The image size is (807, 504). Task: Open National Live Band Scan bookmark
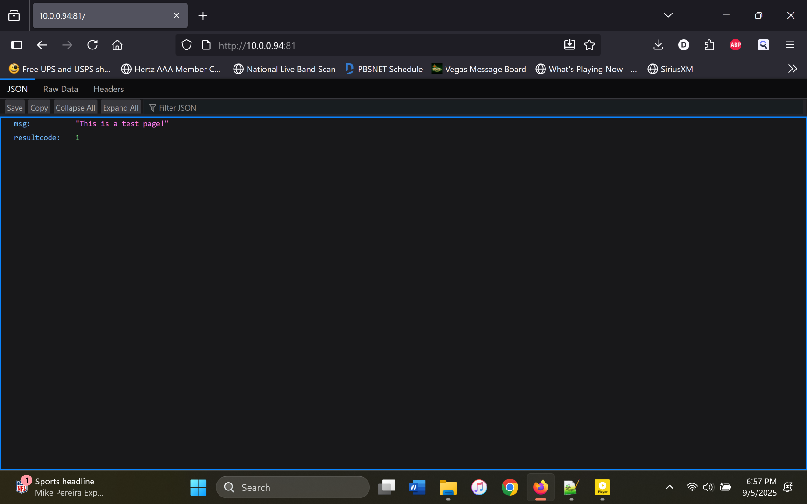coord(284,69)
